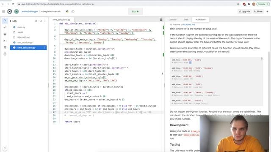Screen dimensions: 271x152
Task: Open time_calculator.py row options menu
Action: 45,48
